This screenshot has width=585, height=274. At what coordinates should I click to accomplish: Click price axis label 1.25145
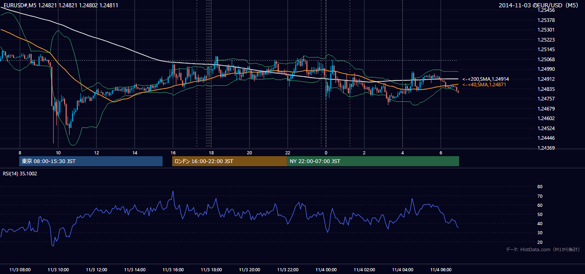(546, 49)
